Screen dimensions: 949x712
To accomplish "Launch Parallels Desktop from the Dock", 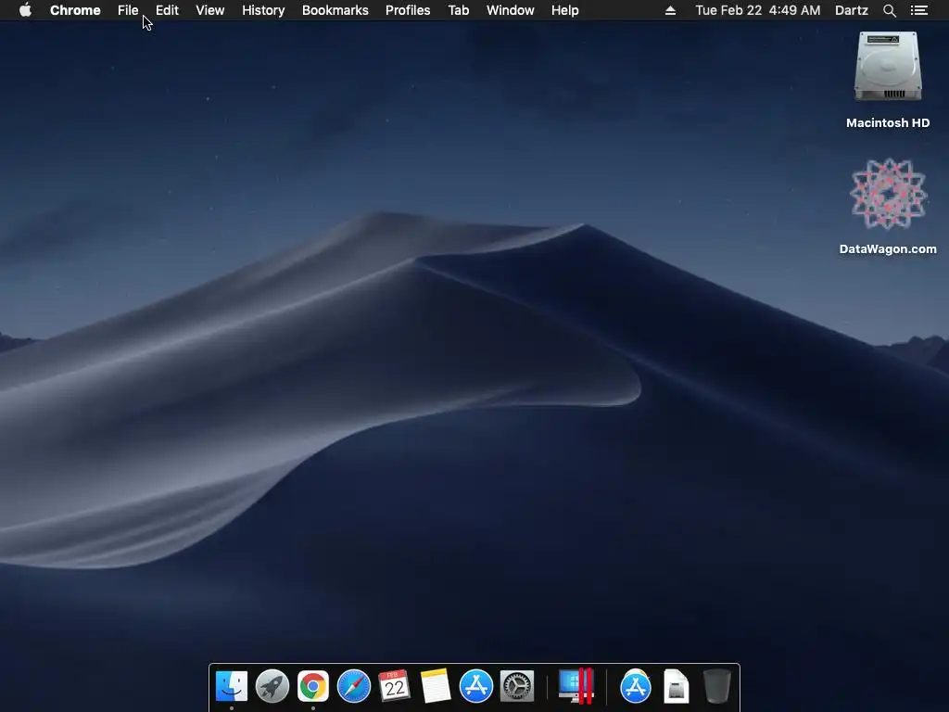I will click(x=576, y=686).
